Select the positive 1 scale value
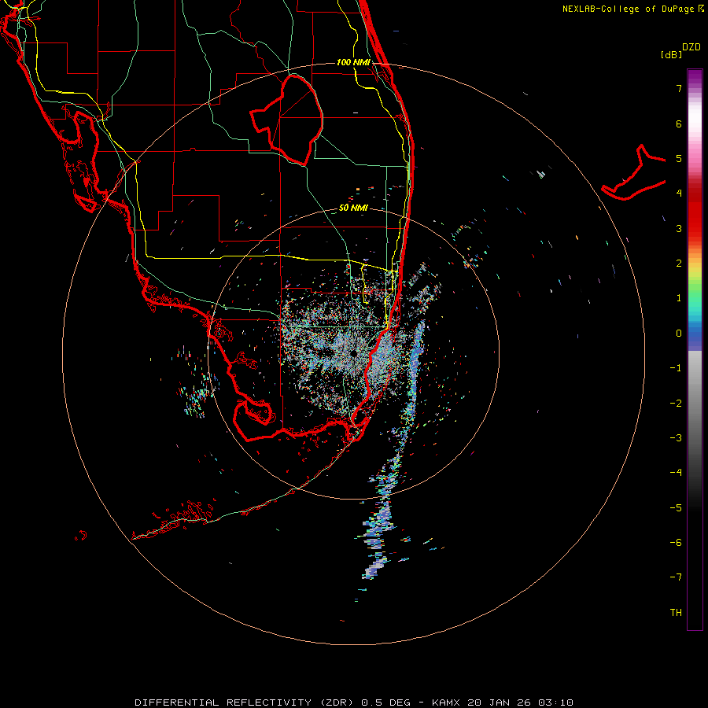The height and width of the screenshot is (708, 708). click(679, 298)
